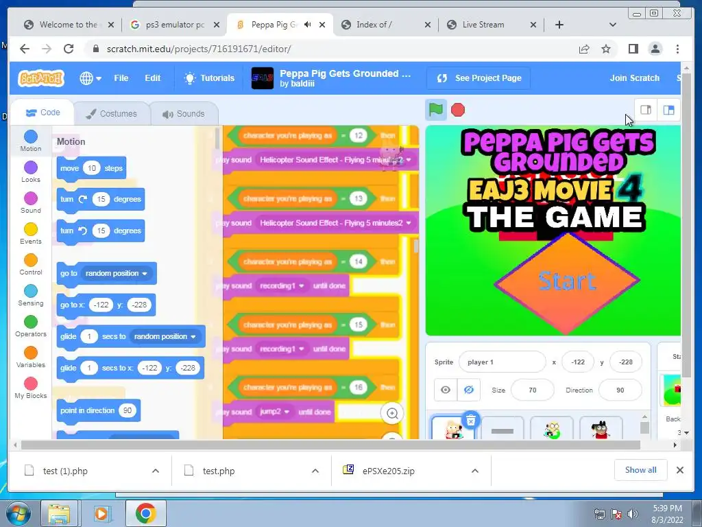
Task: Open the language globe dropdown
Action: [x=90, y=78]
